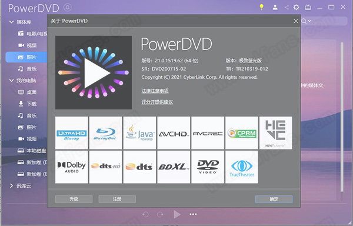Image resolution: width=353 pixels, height=226 pixels.
Task: Click the 确定 button
Action: [x=274, y=199]
